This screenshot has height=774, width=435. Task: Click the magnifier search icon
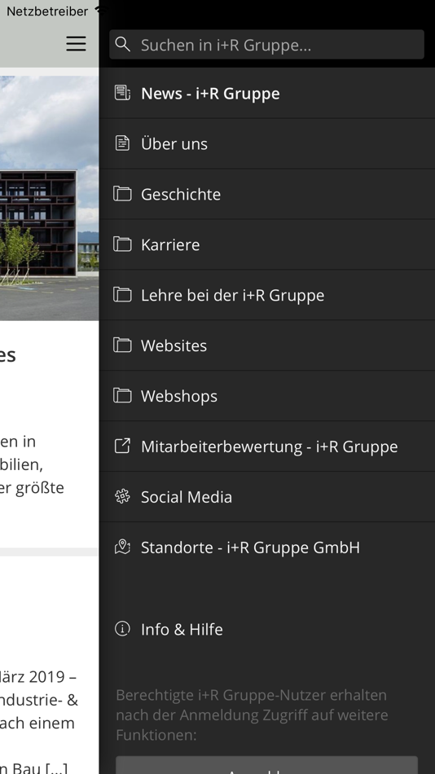[x=122, y=45]
